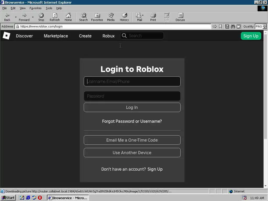Open the Favorites toolbar pane
The width and height of the screenshot is (268, 201).
click(97, 17)
